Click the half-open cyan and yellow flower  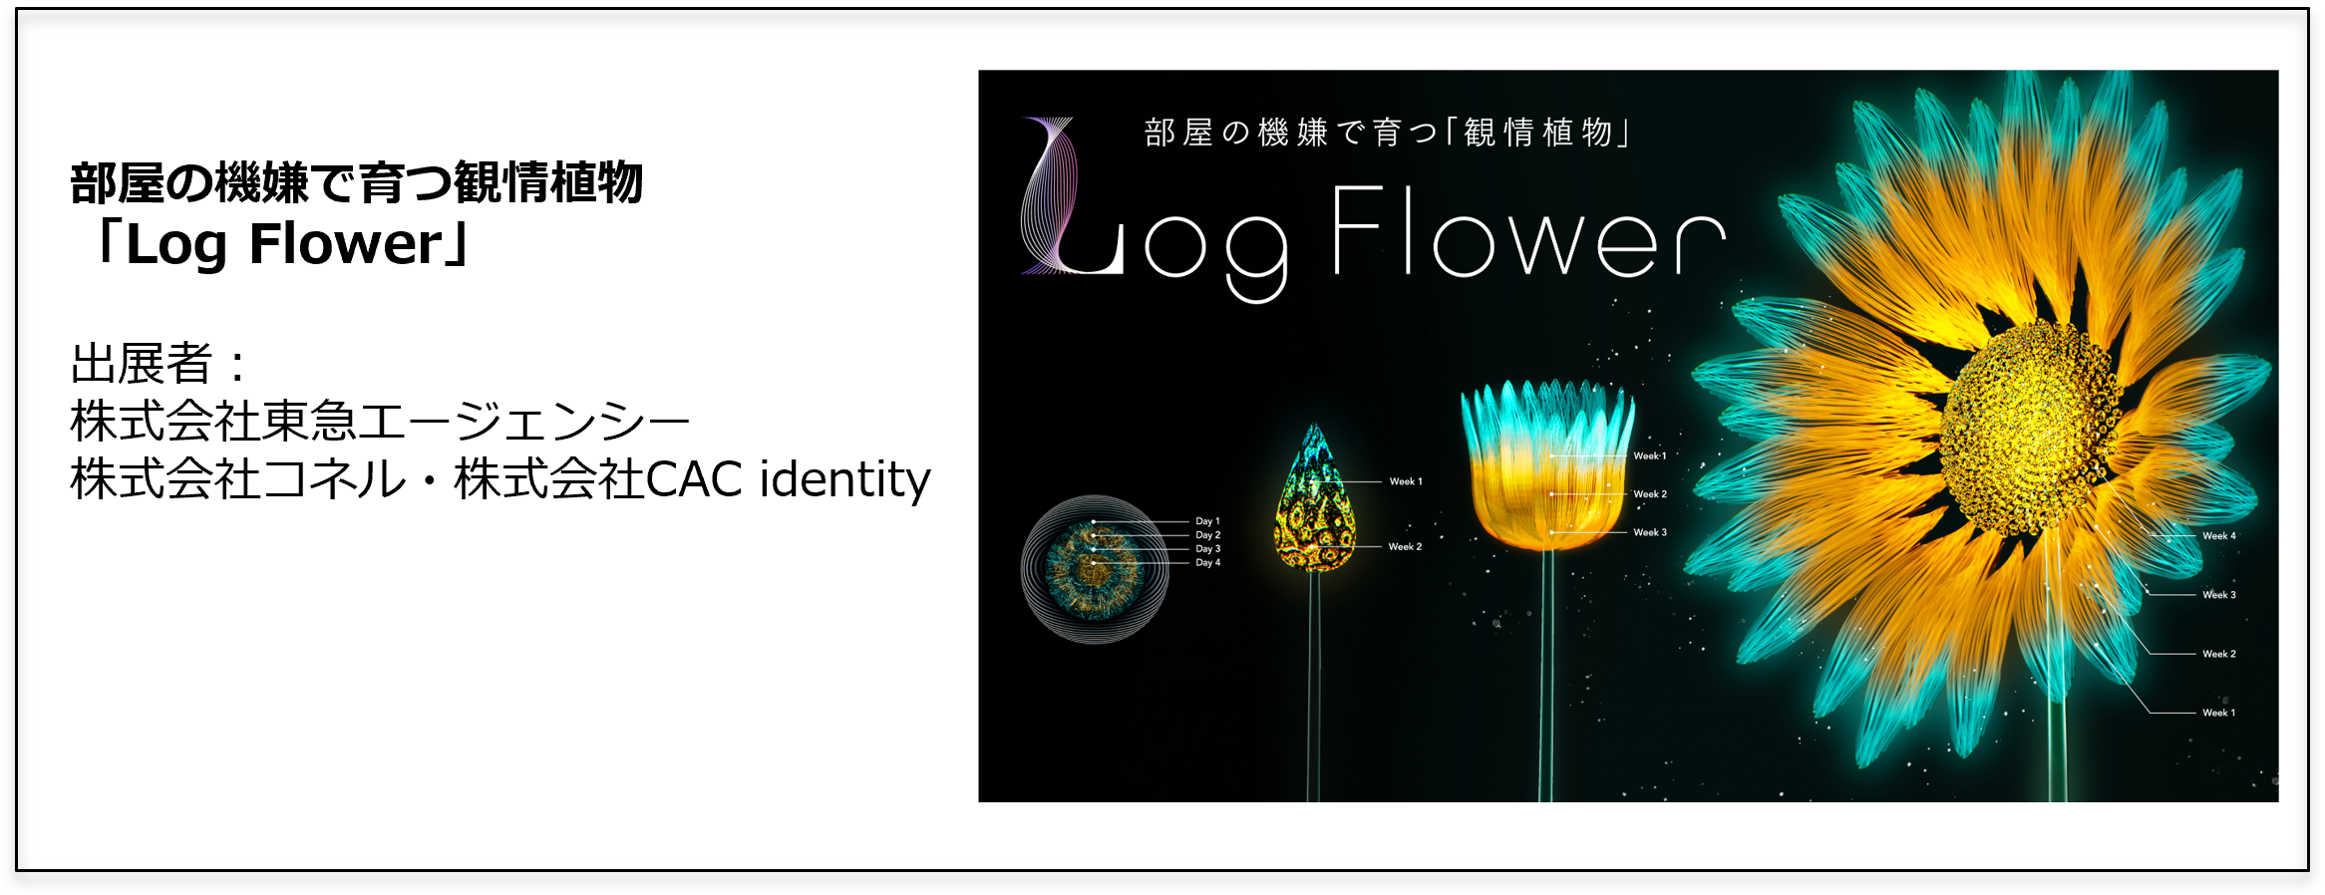click(x=1547, y=464)
